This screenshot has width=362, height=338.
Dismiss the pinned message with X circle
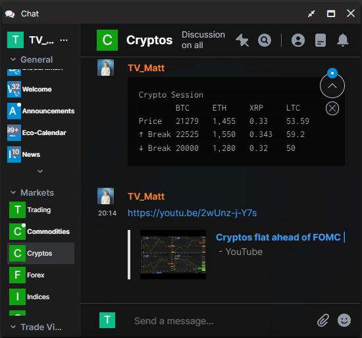[x=332, y=108]
